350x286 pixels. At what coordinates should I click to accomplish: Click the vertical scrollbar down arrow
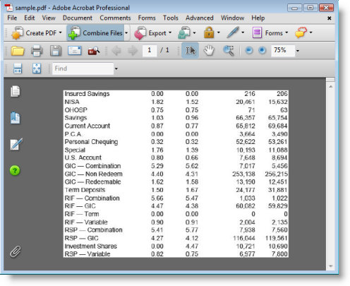(331, 266)
